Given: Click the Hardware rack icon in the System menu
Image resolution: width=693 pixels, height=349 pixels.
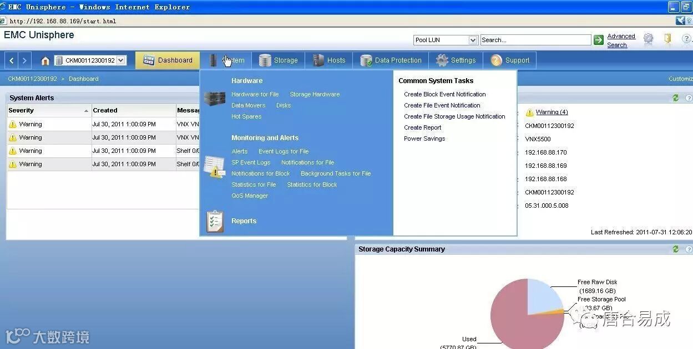Looking at the screenshot, I should pos(215,99).
